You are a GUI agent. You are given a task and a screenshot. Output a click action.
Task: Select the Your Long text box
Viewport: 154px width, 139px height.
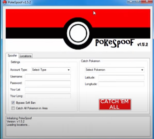pos(48,96)
